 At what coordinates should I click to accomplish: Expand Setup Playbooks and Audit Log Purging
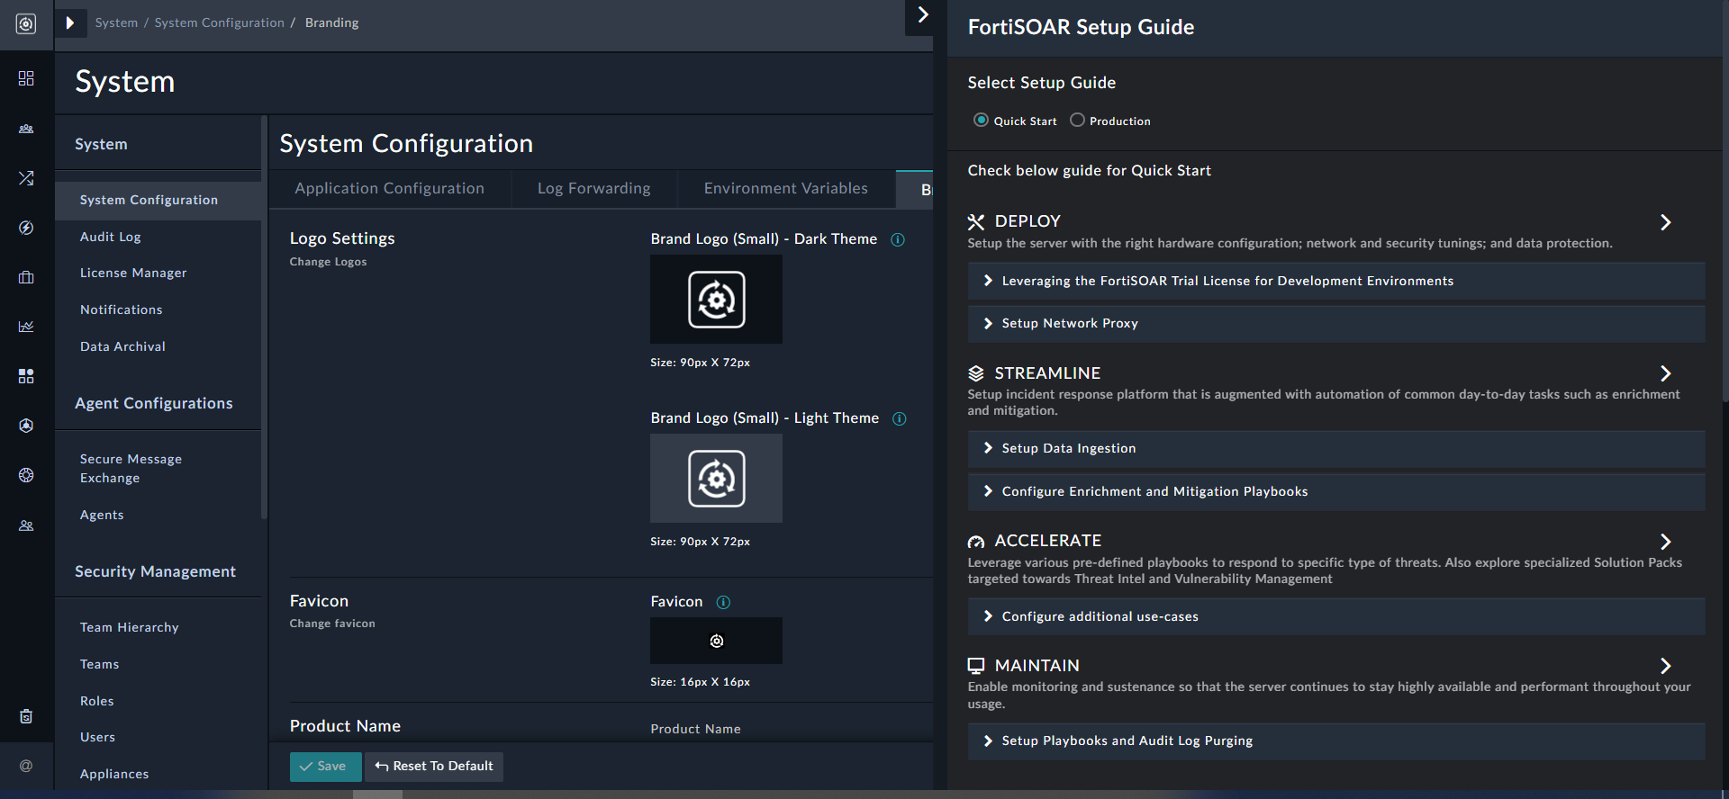pyautogui.click(x=1336, y=741)
